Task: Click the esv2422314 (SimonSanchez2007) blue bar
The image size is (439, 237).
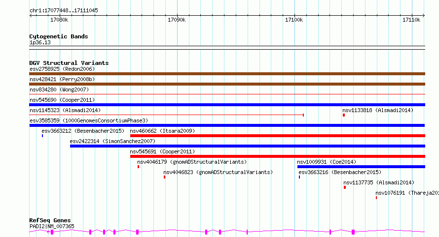Action: (x=248, y=146)
